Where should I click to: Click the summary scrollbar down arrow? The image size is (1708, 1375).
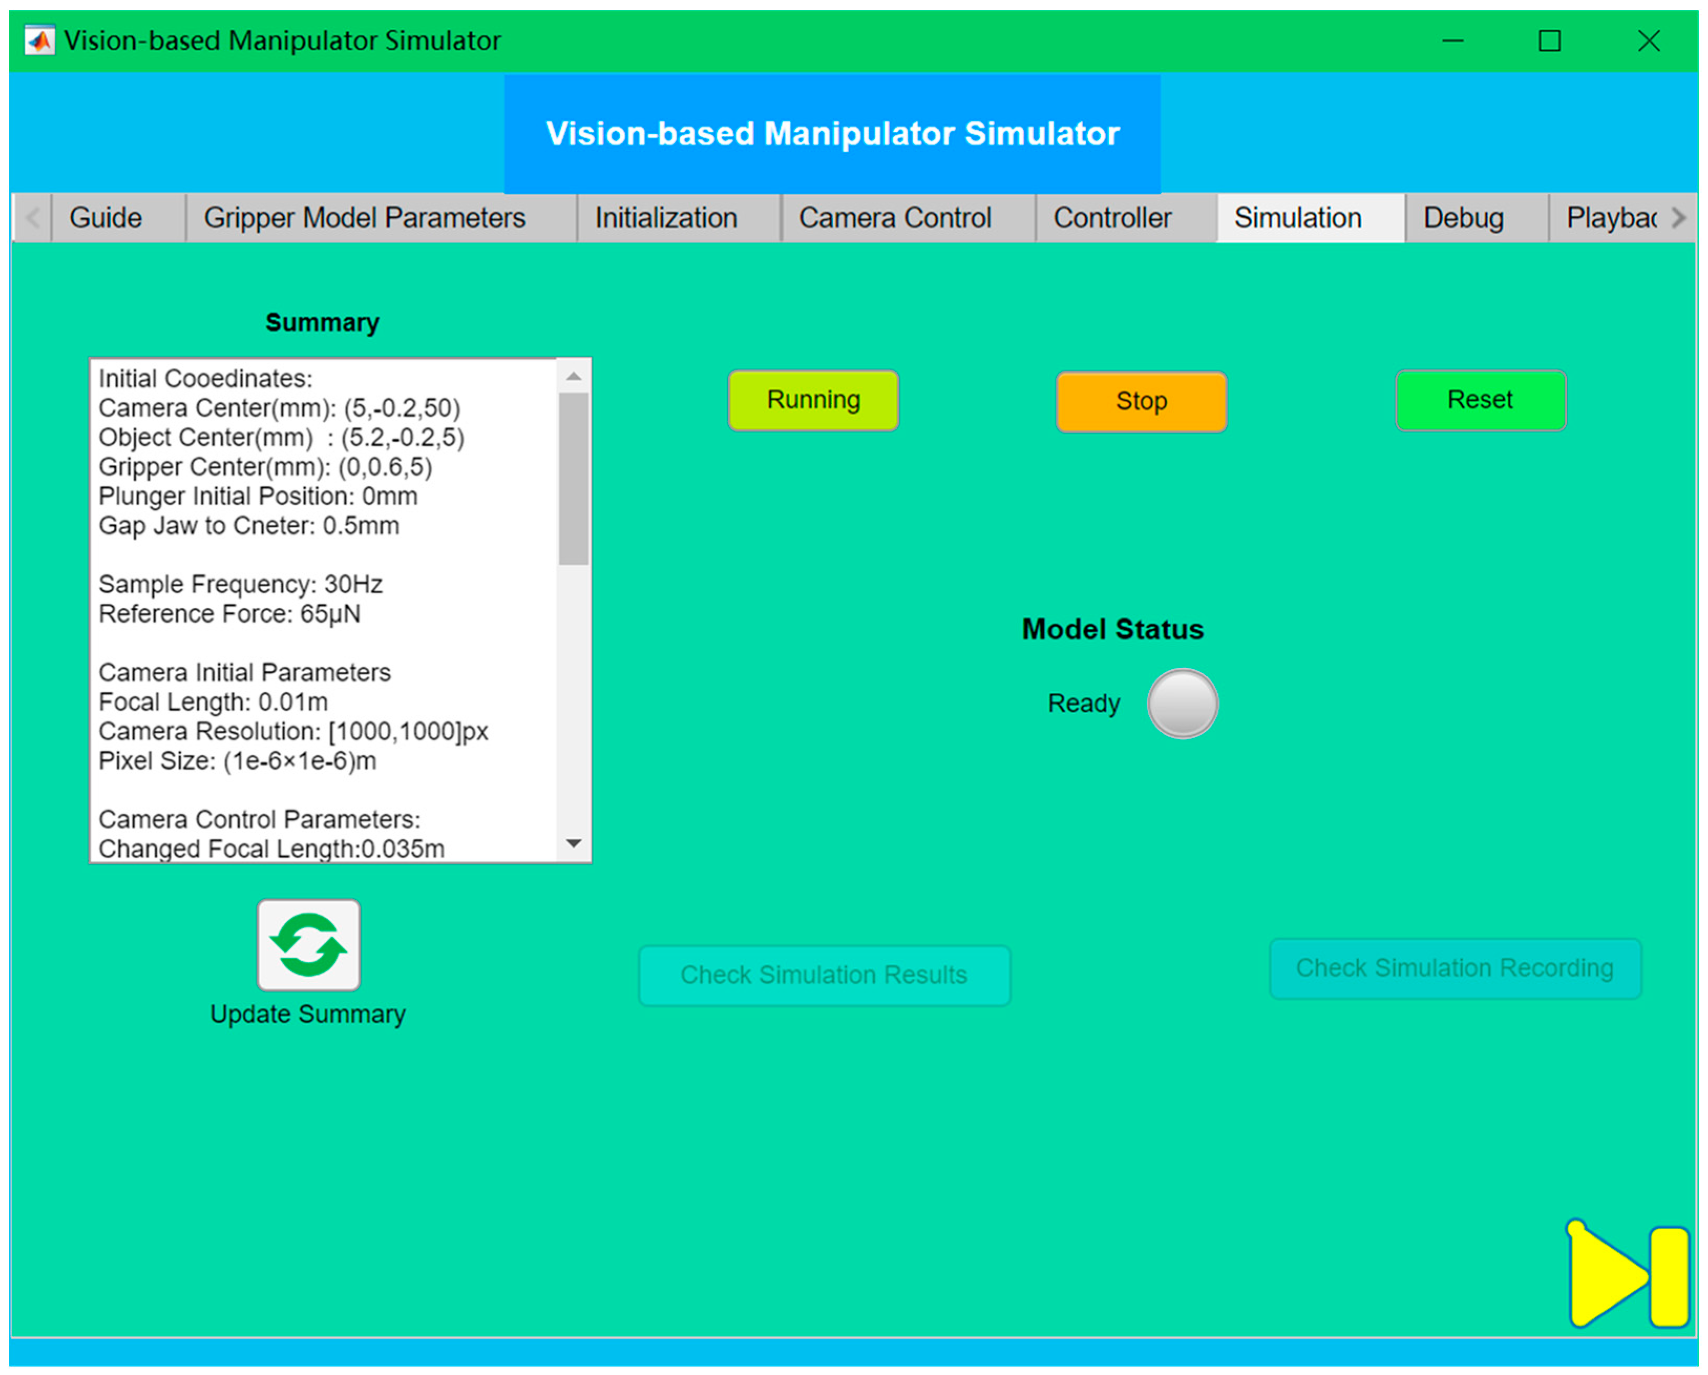point(574,843)
